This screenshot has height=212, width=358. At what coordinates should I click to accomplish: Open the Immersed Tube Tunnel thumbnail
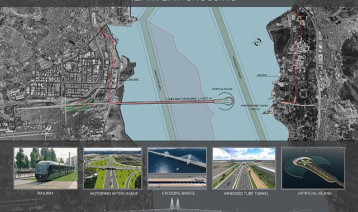244,168
